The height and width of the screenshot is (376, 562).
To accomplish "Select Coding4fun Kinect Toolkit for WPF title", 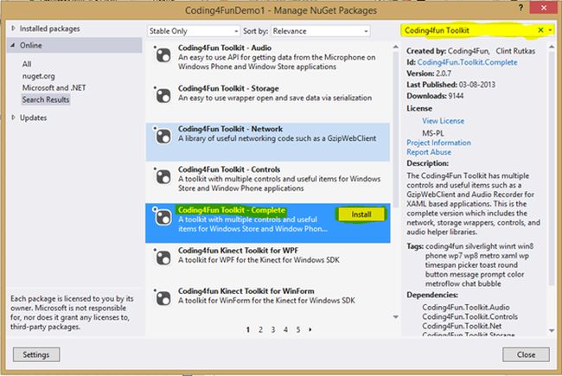I will pos(238,250).
